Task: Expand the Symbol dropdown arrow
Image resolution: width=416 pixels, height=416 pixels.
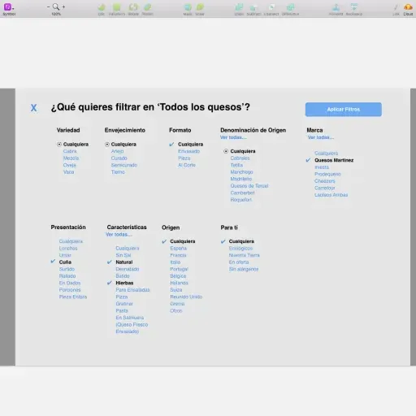Action: coord(13,8)
